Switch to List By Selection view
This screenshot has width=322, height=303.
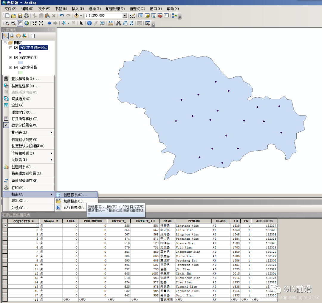[x=25, y=36]
